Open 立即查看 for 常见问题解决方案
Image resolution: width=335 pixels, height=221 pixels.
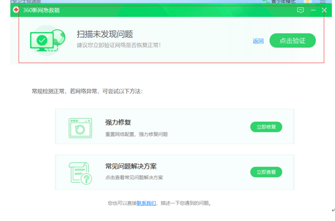(x=266, y=172)
